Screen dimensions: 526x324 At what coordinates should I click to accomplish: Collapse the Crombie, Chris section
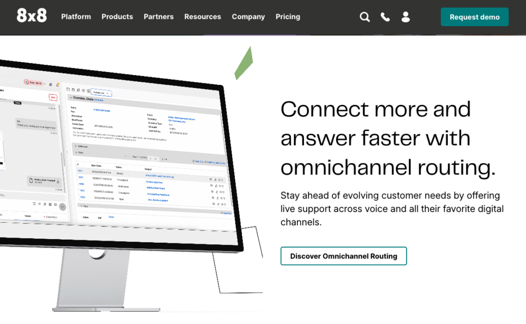(x=71, y=98)
